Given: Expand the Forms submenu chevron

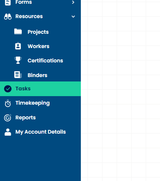Looking at the screenshot, I should click(73, 2).
